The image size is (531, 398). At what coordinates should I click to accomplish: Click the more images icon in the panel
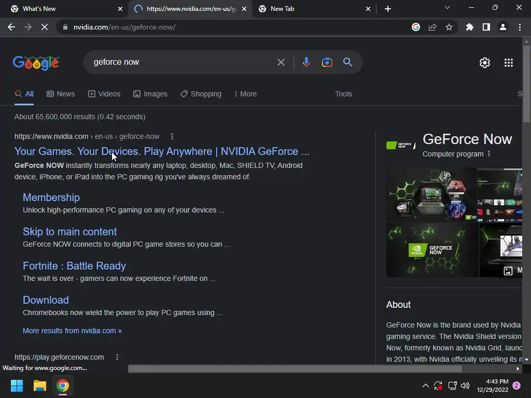click(508, 271)
